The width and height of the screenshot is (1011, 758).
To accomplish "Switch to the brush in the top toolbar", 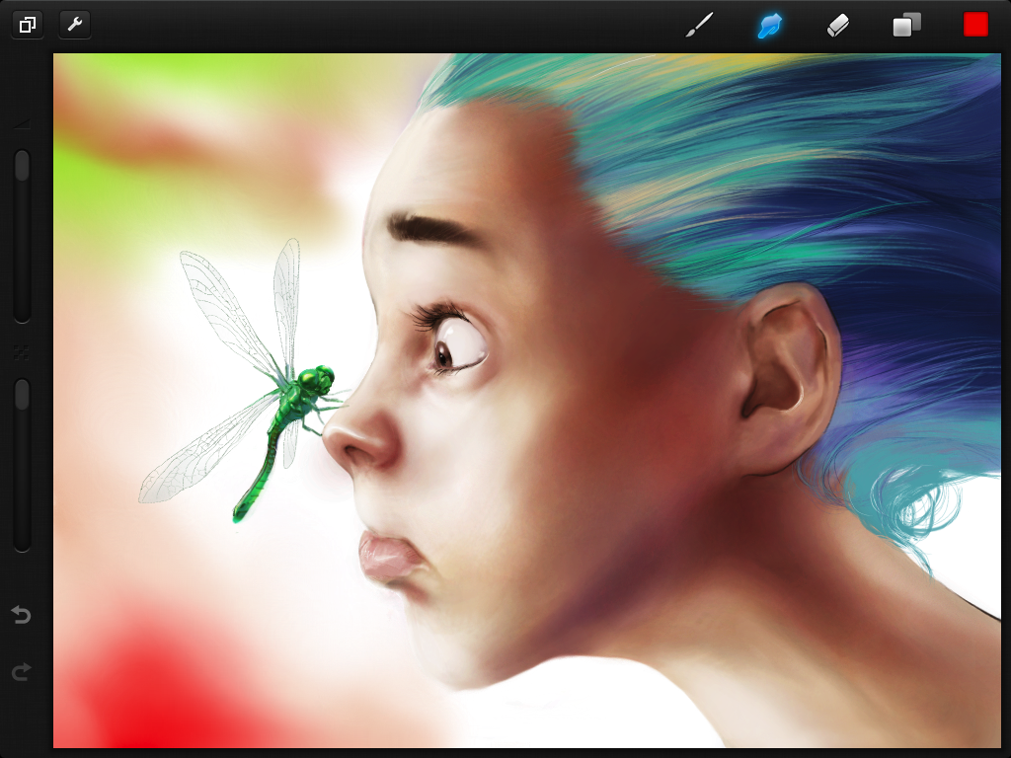I will pyautogui.click(x=699, y=24).
